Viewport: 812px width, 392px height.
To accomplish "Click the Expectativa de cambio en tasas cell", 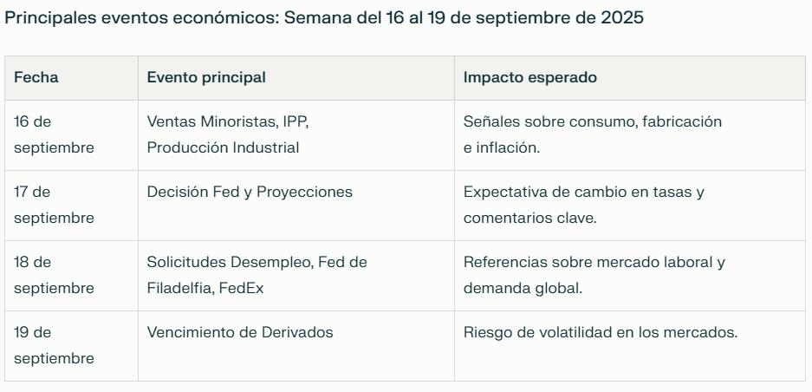I will click(630, 206).
